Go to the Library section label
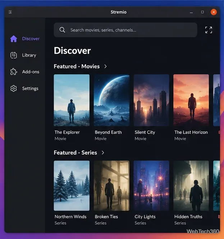This screenshot has width=224, height=239. (29, 55)
